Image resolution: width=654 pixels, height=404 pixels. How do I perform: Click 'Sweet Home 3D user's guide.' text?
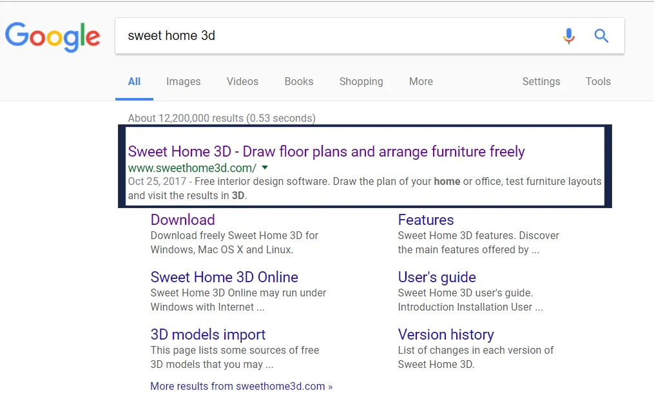465,293
